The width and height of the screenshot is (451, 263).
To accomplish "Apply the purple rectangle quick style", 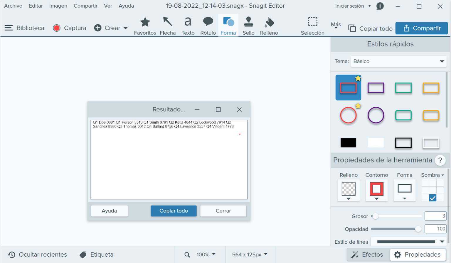I will coord(376,88).
